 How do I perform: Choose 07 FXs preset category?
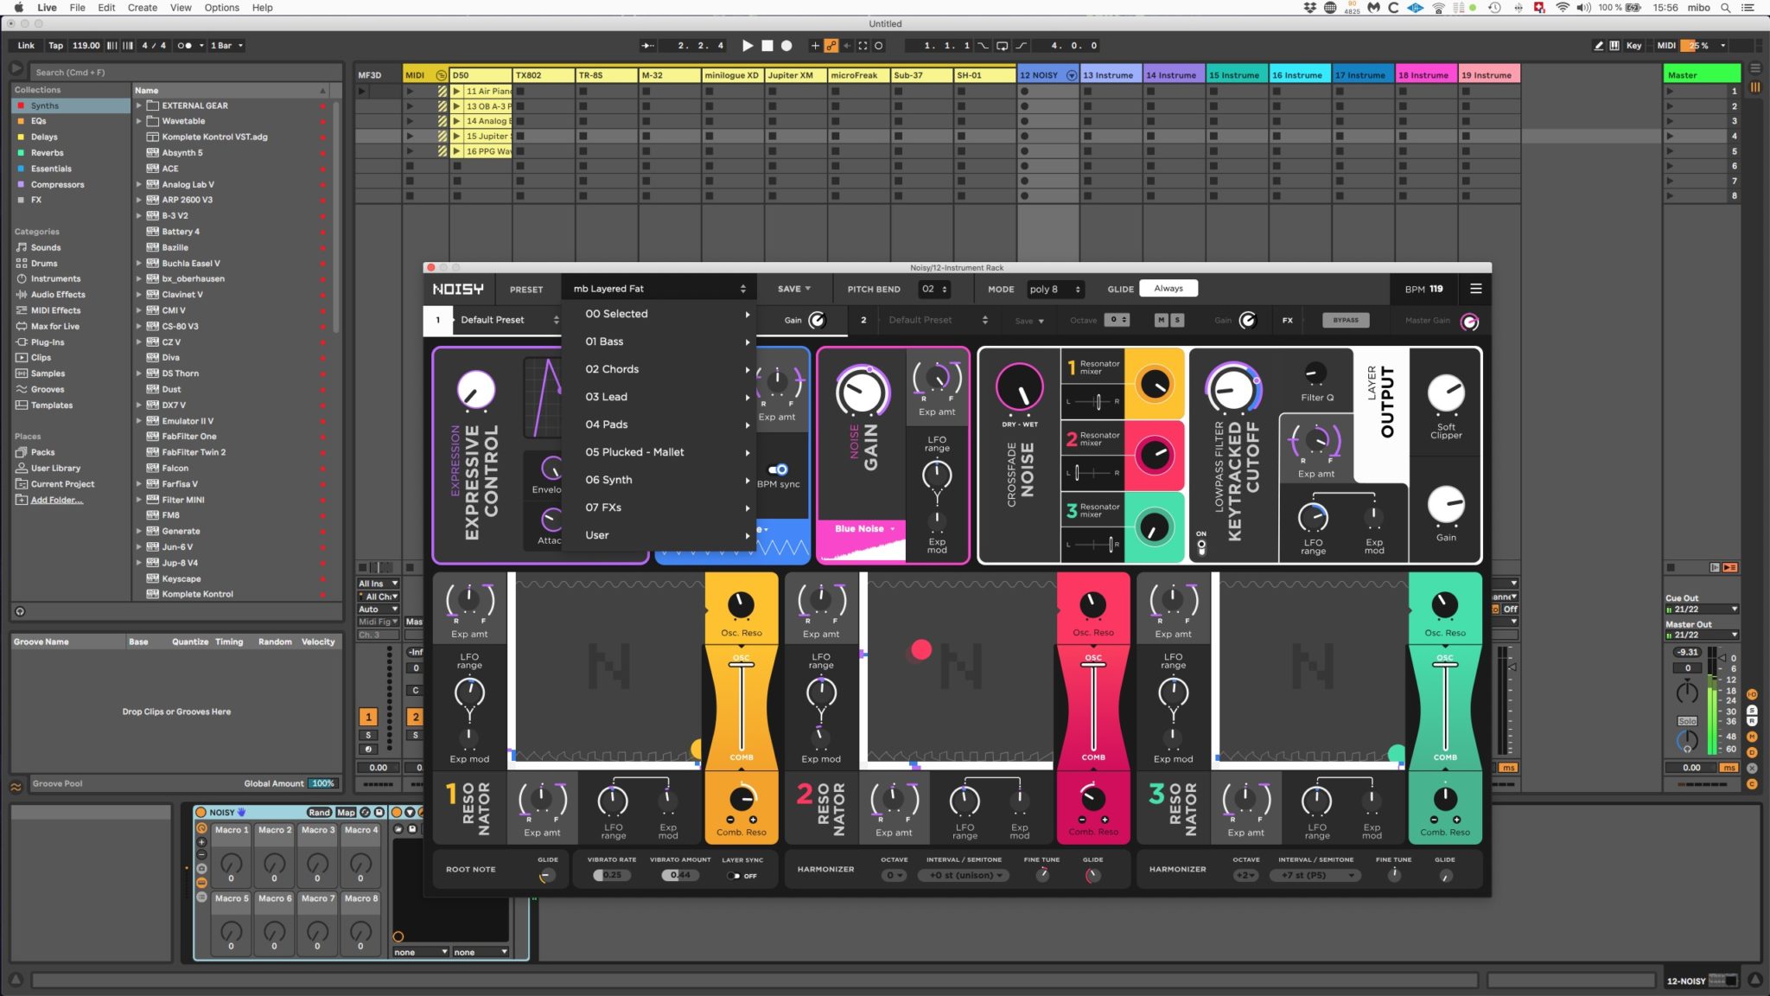(x=659, y=508)
